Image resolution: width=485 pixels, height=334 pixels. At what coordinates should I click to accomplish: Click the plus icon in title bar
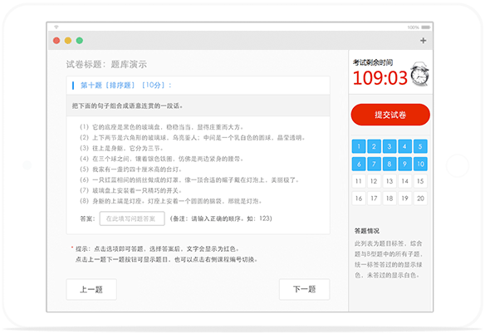point(424,41)
